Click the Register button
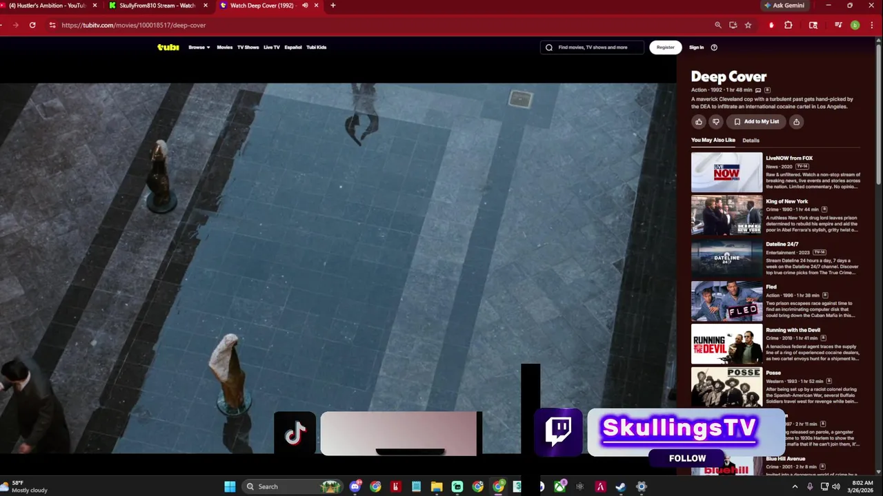 [666, 48]
